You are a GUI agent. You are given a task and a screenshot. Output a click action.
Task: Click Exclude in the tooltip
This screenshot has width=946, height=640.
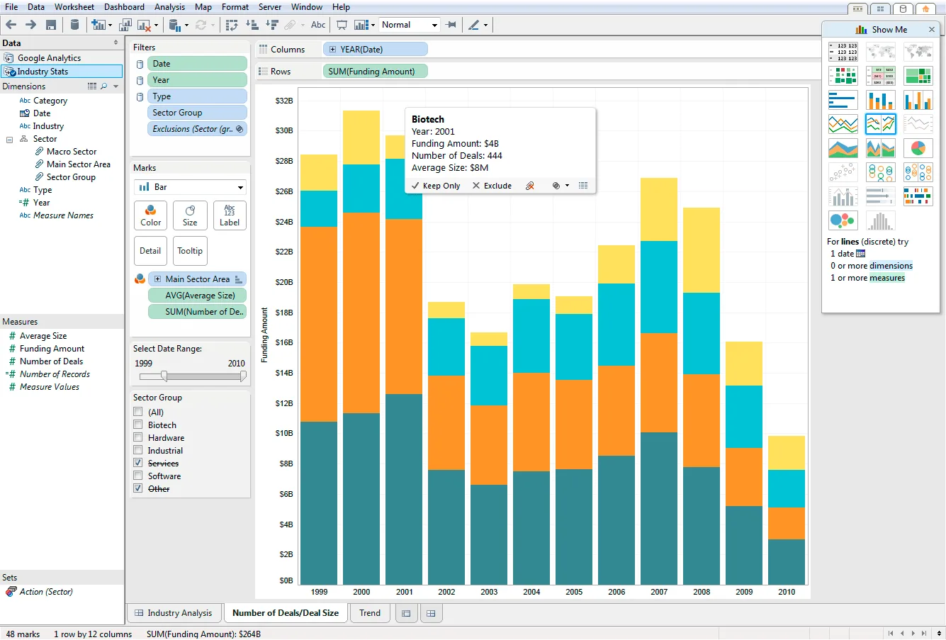[492, 186]
